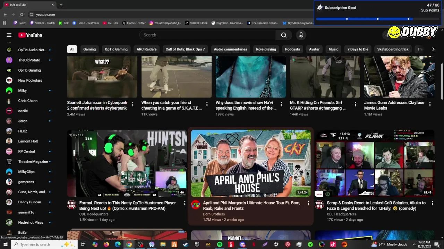Open Dern Brothers channel avatar
This screenshot has height=249, width=444.
pos(196,205)
